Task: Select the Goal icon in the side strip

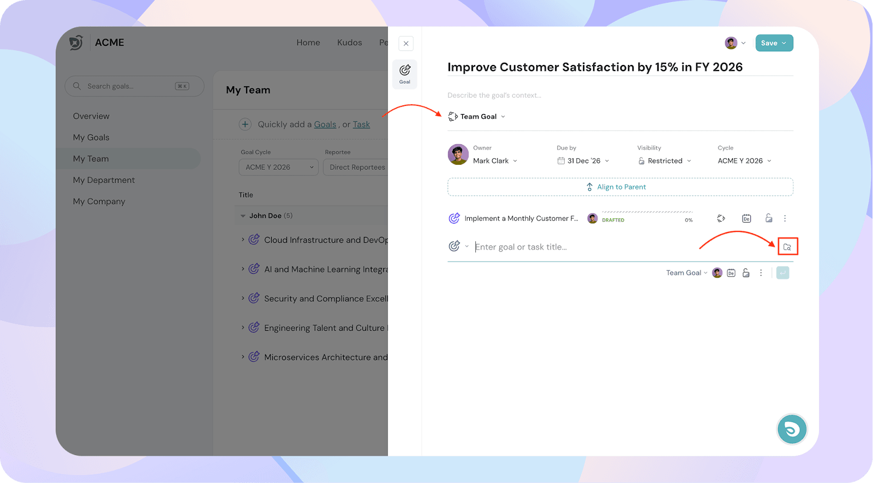Action: click(405, 74)
